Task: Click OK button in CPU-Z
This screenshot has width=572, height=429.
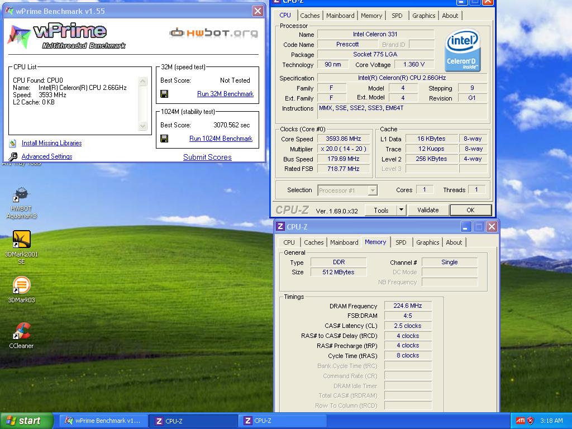Action: click(470, 210)
